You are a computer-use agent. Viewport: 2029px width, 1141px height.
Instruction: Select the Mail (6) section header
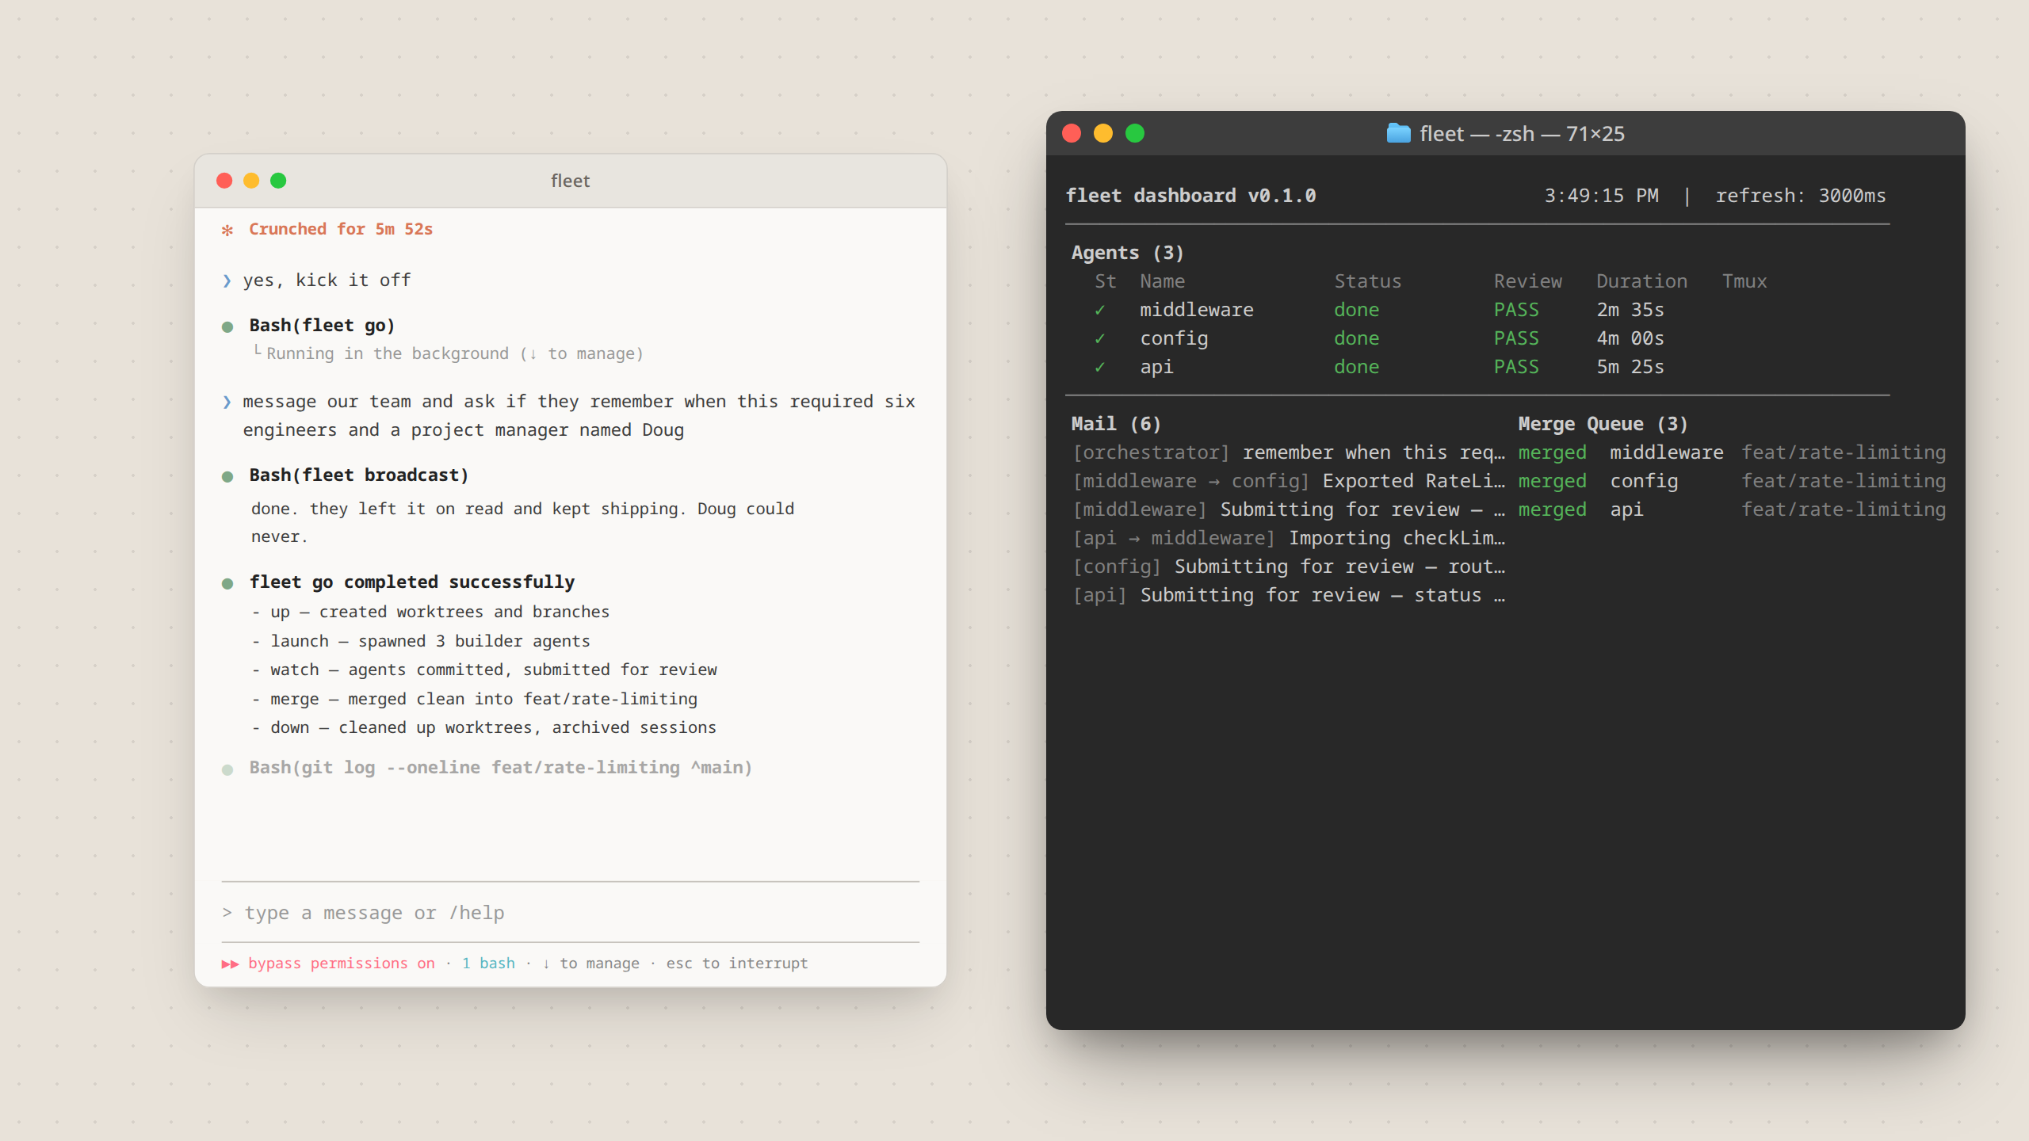click(x=1116, y=424)
